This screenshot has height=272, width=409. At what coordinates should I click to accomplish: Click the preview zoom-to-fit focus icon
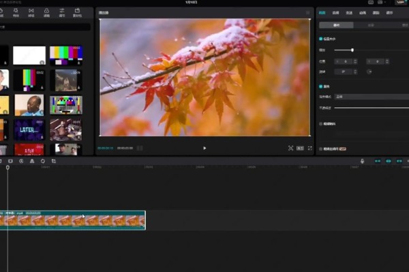[x=290, y=148]
